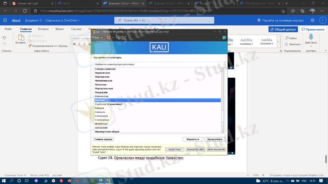This screenshot has width=328, height=184.
Task: Click the Undo arrow in Word ribbon
Action: 4,38
